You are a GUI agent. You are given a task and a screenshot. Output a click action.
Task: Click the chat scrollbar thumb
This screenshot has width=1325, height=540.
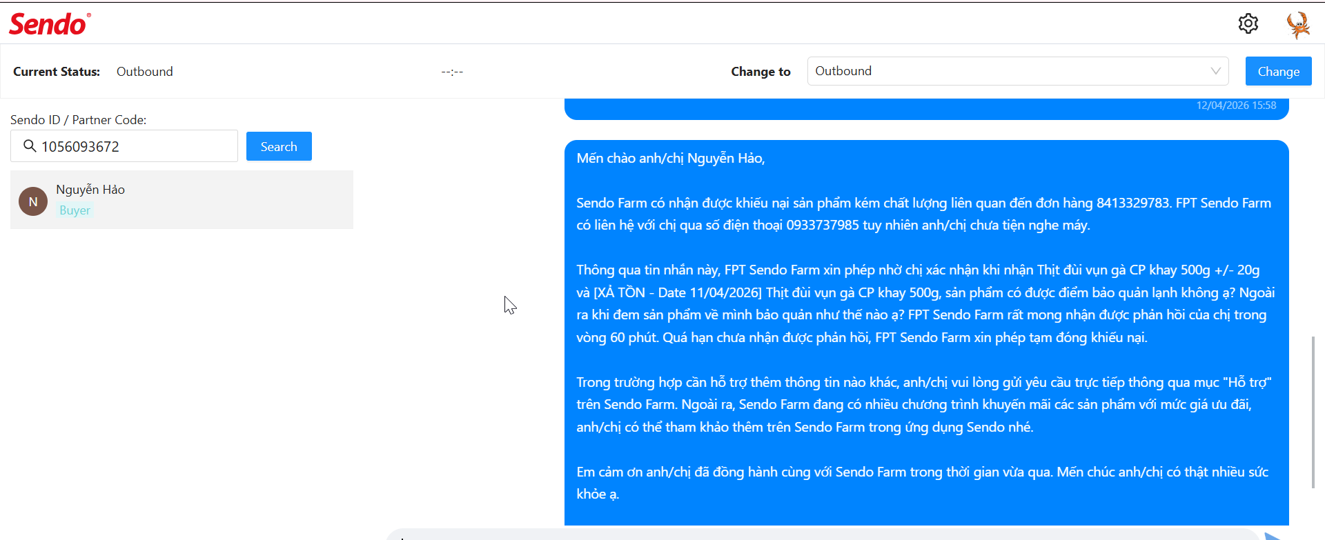1313,412
